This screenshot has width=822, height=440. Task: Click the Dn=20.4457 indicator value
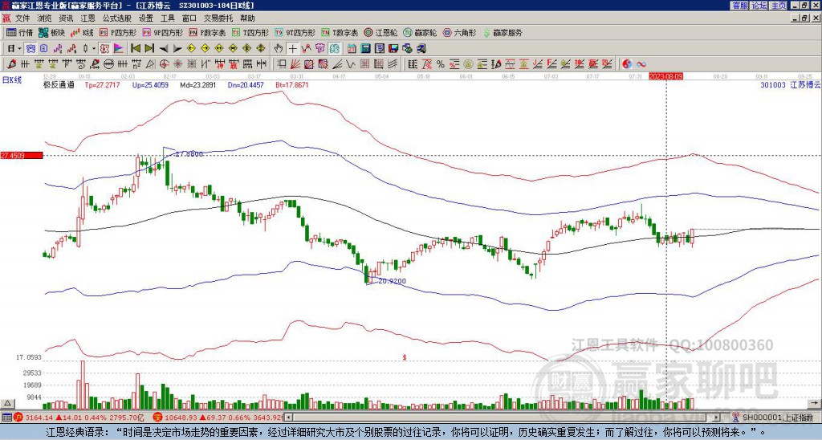pyautogui.click(x=246, y=84)
